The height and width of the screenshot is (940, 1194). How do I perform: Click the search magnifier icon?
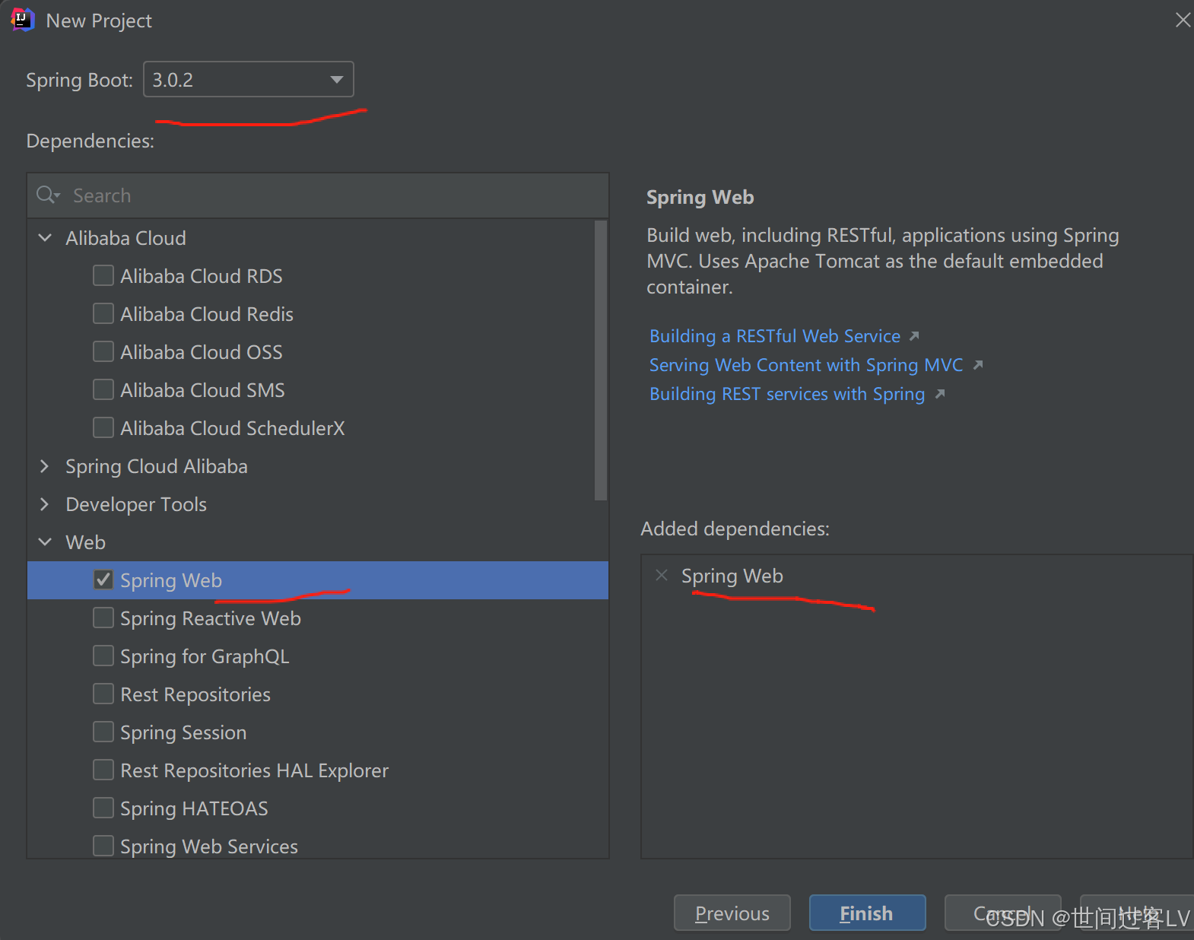click(x=47, y=195)
